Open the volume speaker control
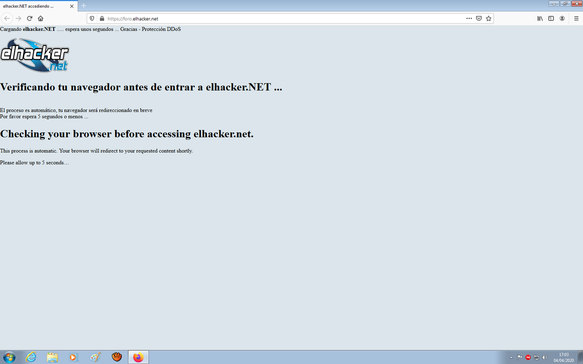This screenshot has height=364, width=583. coord(545,357)
